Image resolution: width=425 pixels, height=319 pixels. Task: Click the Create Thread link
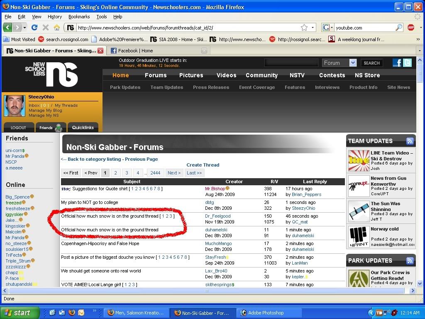pyautogui.click(x=203, y=165)
